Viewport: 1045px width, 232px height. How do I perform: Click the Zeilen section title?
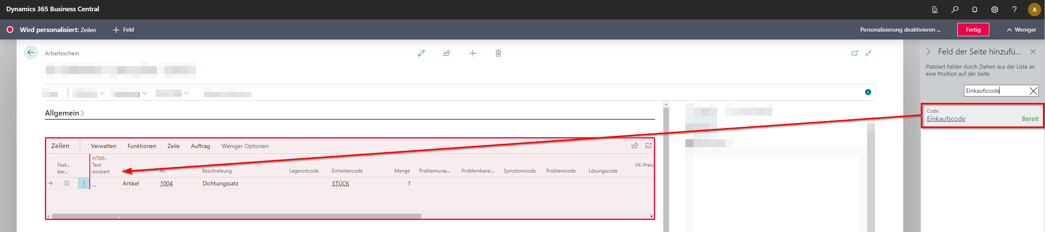[x=60, y=146]
